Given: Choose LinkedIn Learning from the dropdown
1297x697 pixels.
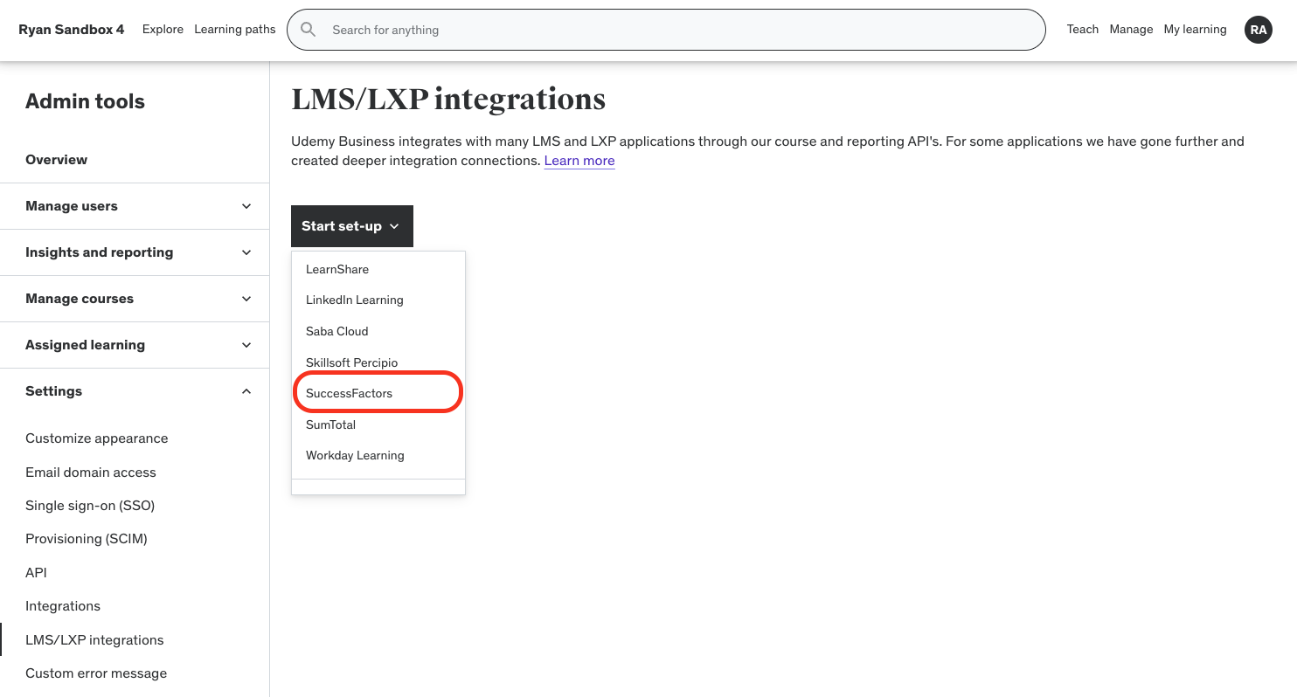Looking at the screenshot, I should click(x=378, y=300).
